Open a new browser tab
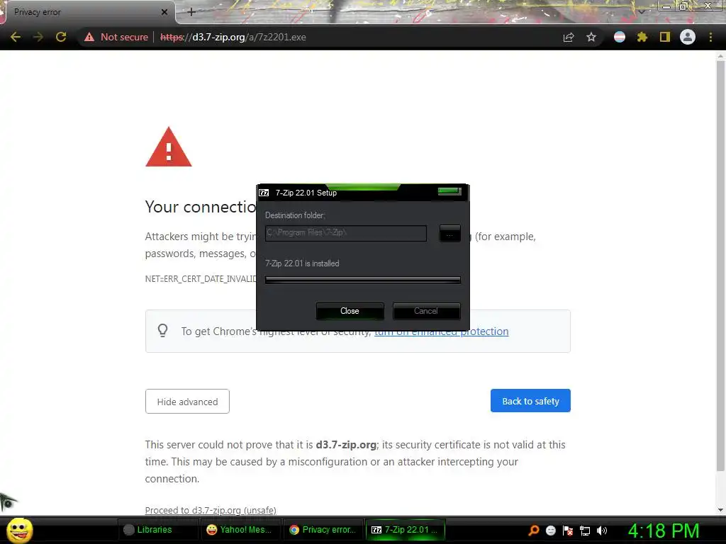Screen dimensions: 726x544 click(x=191, y=12)
